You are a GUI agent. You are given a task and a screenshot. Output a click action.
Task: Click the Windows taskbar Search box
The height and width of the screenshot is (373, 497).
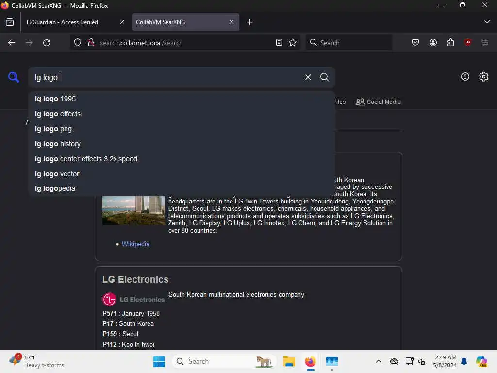click(224, 361)
